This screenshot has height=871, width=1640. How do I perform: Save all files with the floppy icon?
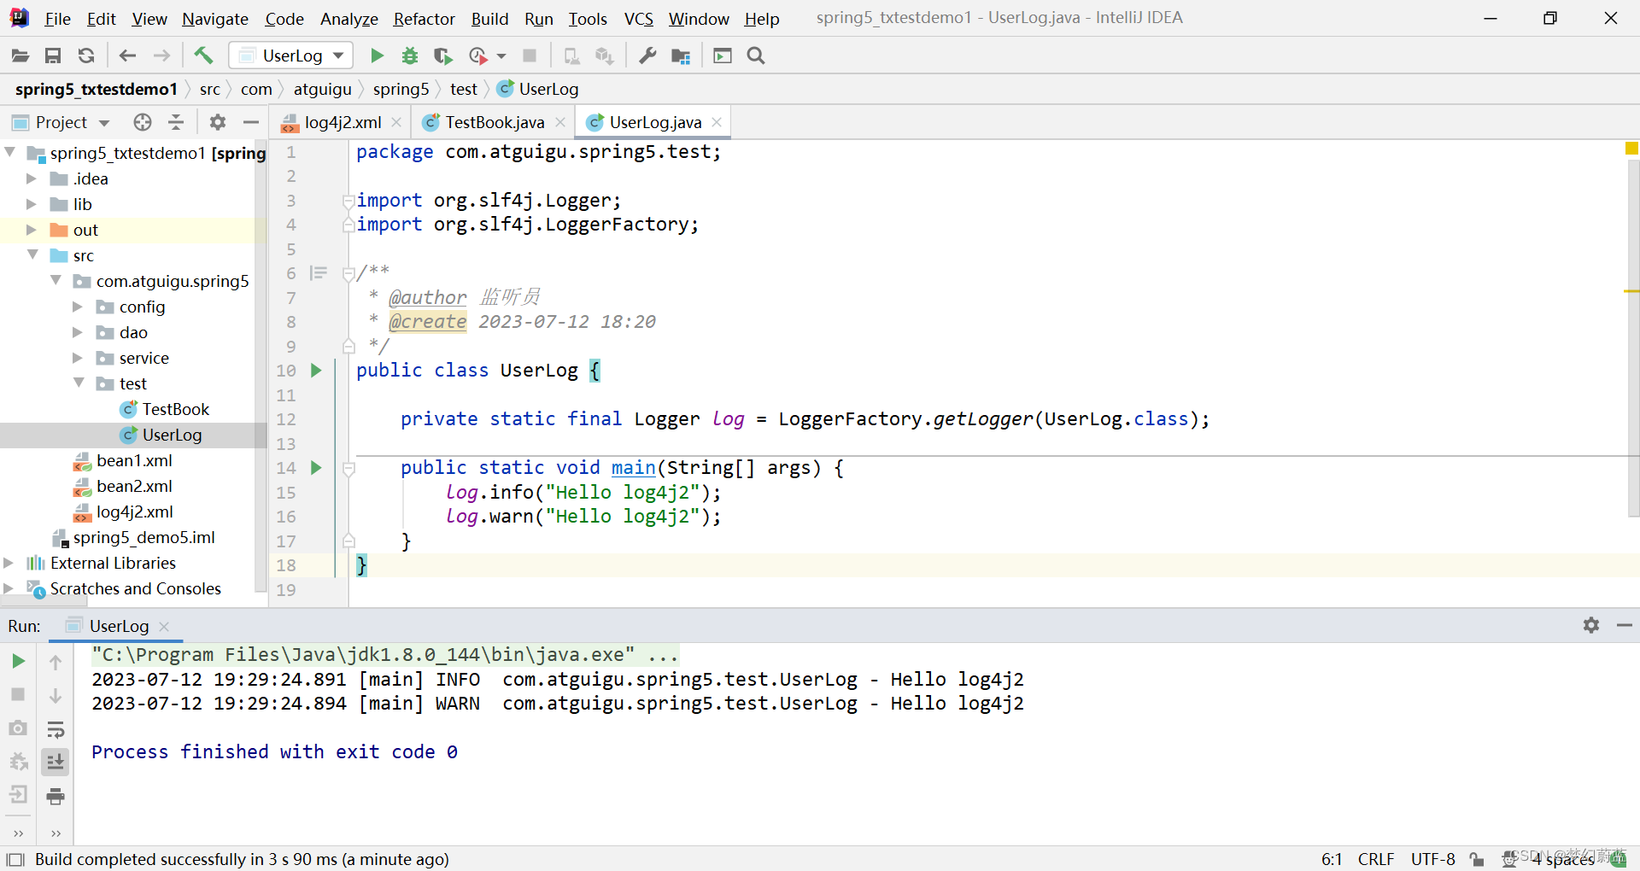tap(53, 56)
